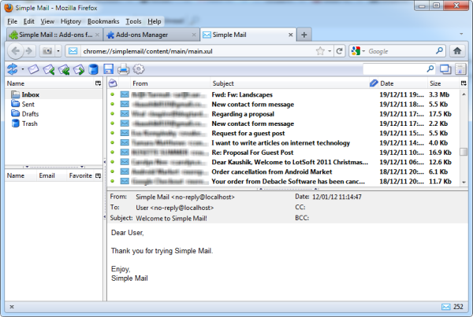Image resolution: width=473 pixels, height=317 pixels.
Task: Click the magnifier icon in mail search
Action: coord(430,69)
